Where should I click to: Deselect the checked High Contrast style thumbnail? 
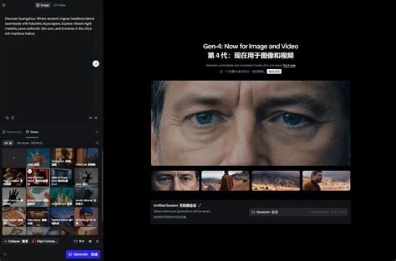[x=38, y=177]
